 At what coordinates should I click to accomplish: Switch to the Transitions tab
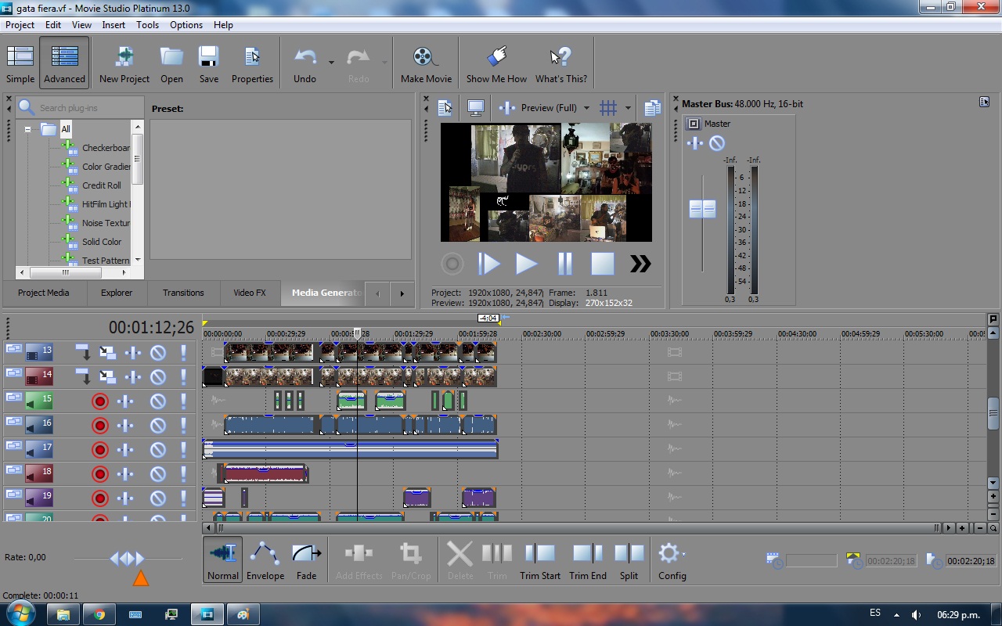click(x=183, y=293)
